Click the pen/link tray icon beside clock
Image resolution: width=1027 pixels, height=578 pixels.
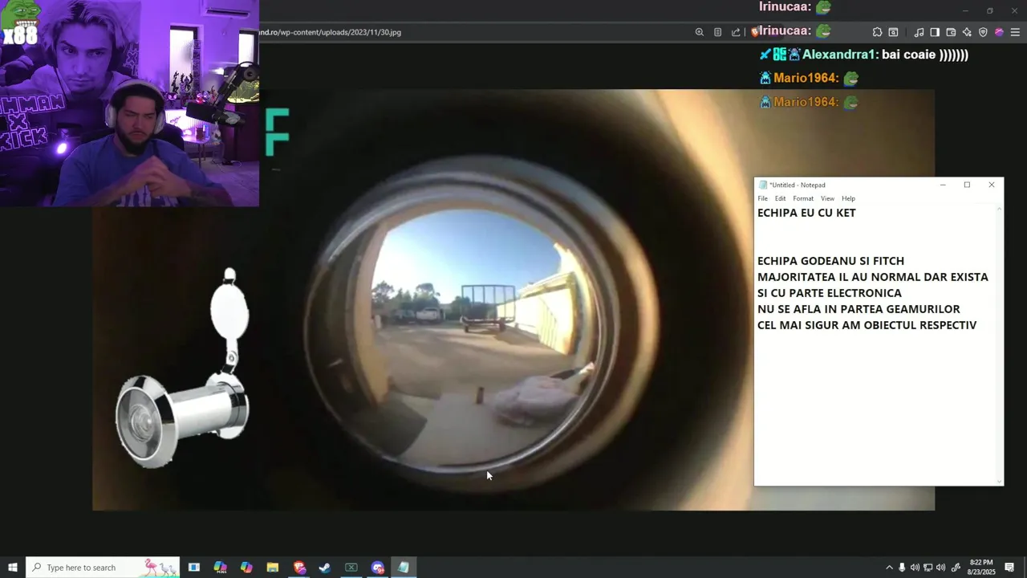point(956,568)
